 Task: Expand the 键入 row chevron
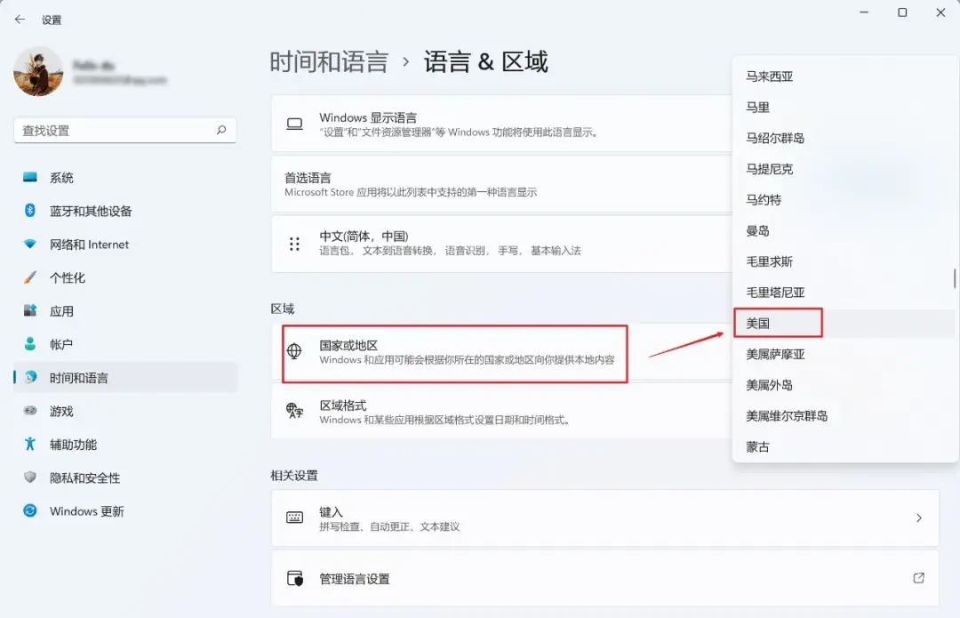coord(919,518)
